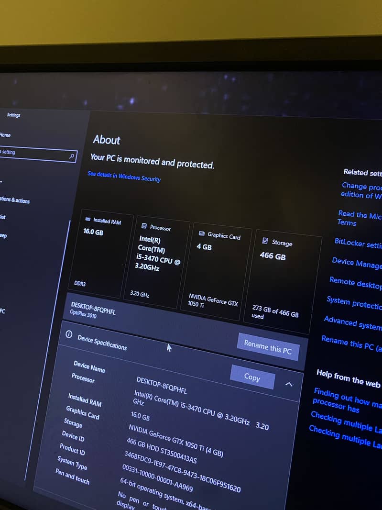Open the Remote desktop link
The height and width of the screenshot is (510, 382).
click(355, 283)
